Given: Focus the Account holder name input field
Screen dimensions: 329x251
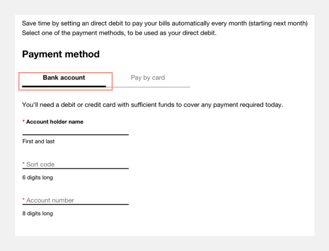Looking at the screenshot, I should click(x=75, y=130).
